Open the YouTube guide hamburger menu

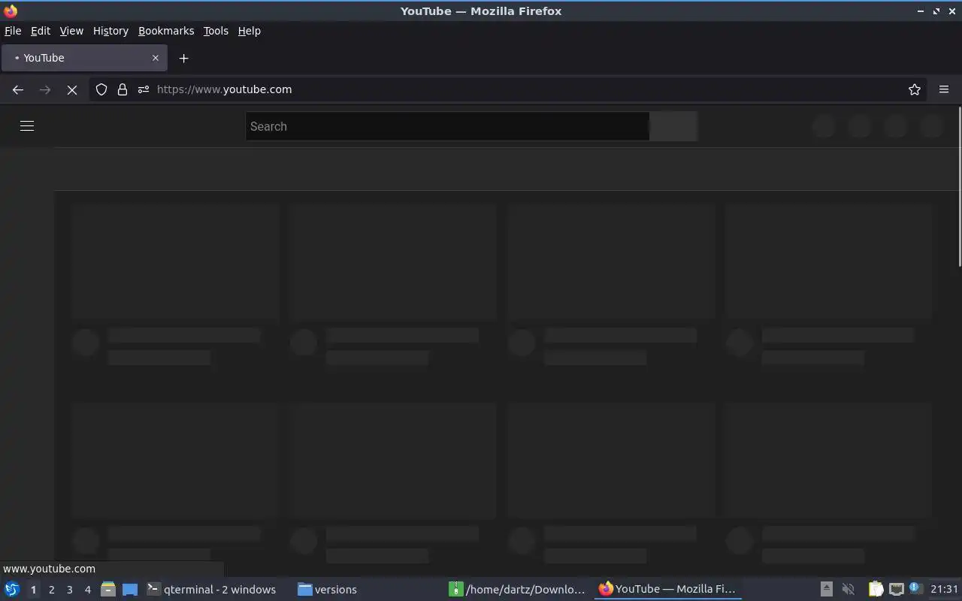27,126
